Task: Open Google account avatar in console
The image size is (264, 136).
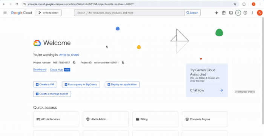Action: click(259, 13)
